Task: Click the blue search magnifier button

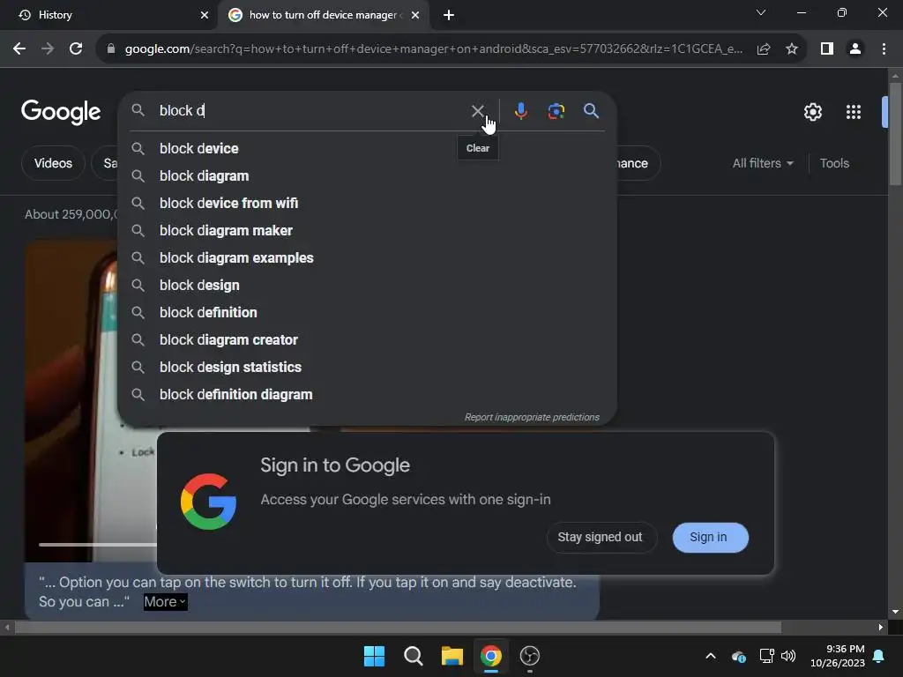Action: click(x=591, y=110)
